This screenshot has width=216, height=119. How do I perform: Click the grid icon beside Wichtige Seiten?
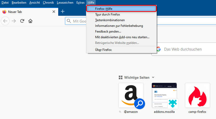coord(121,77)
